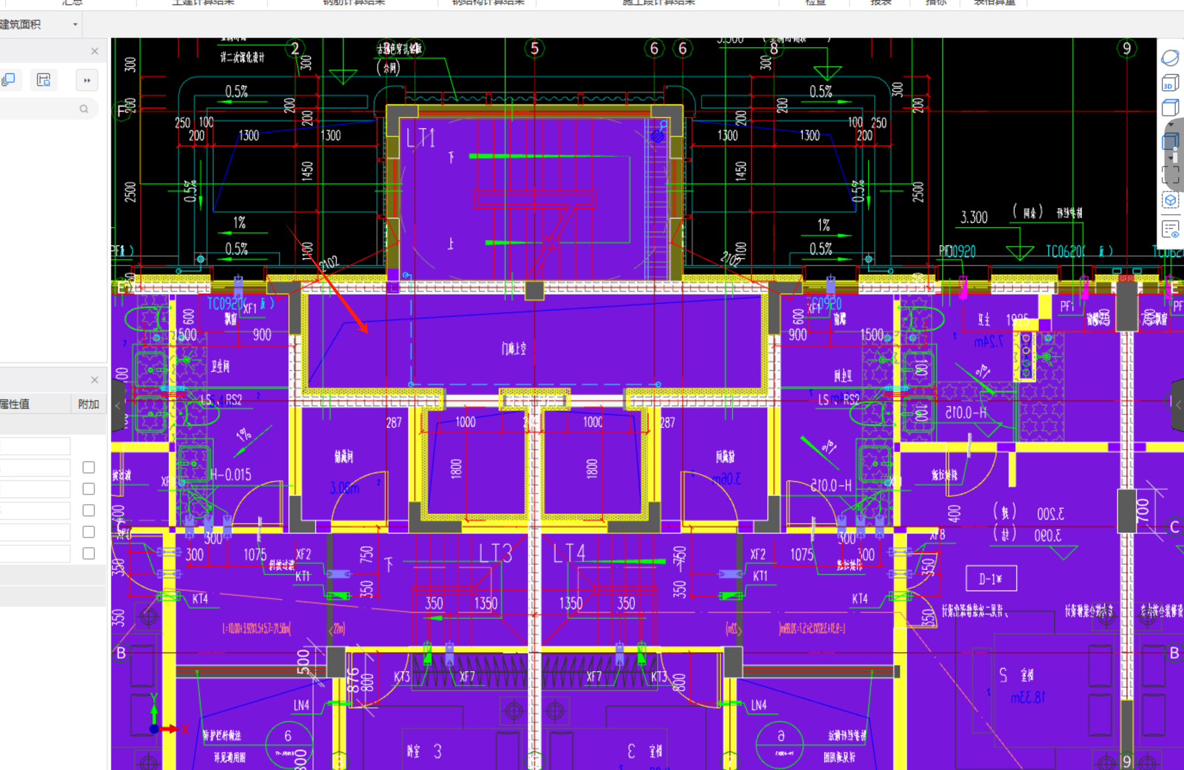Open the 建筑面积 dropdown
This screenshot has height=770, width=1184.
(x=75, y=25)
